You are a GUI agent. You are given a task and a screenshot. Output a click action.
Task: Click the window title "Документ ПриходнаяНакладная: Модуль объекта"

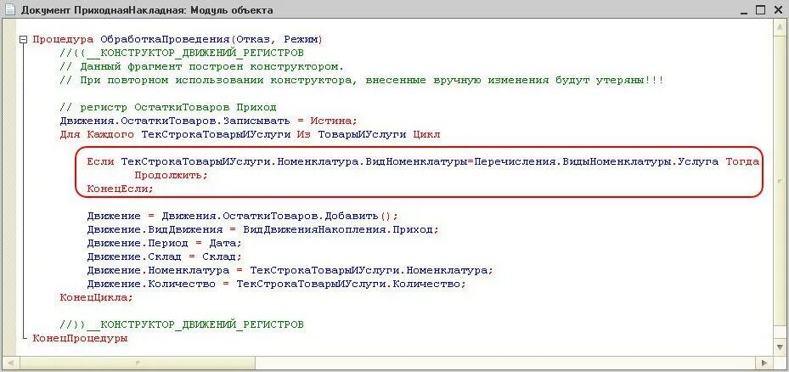[146, 10]
